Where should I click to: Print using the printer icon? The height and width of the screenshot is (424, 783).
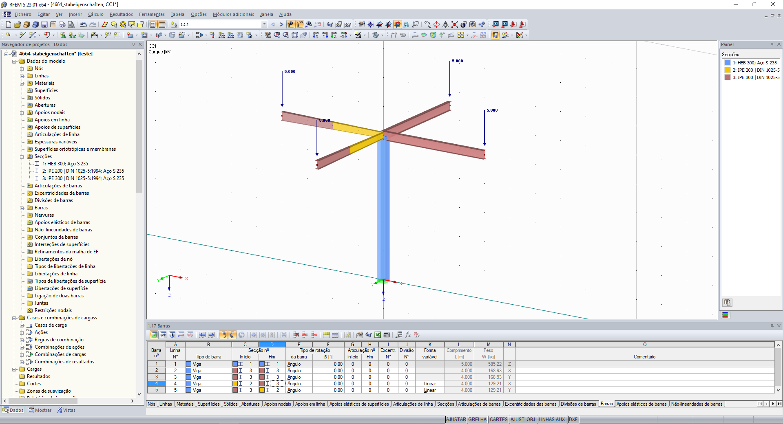[x=62, y=24]
